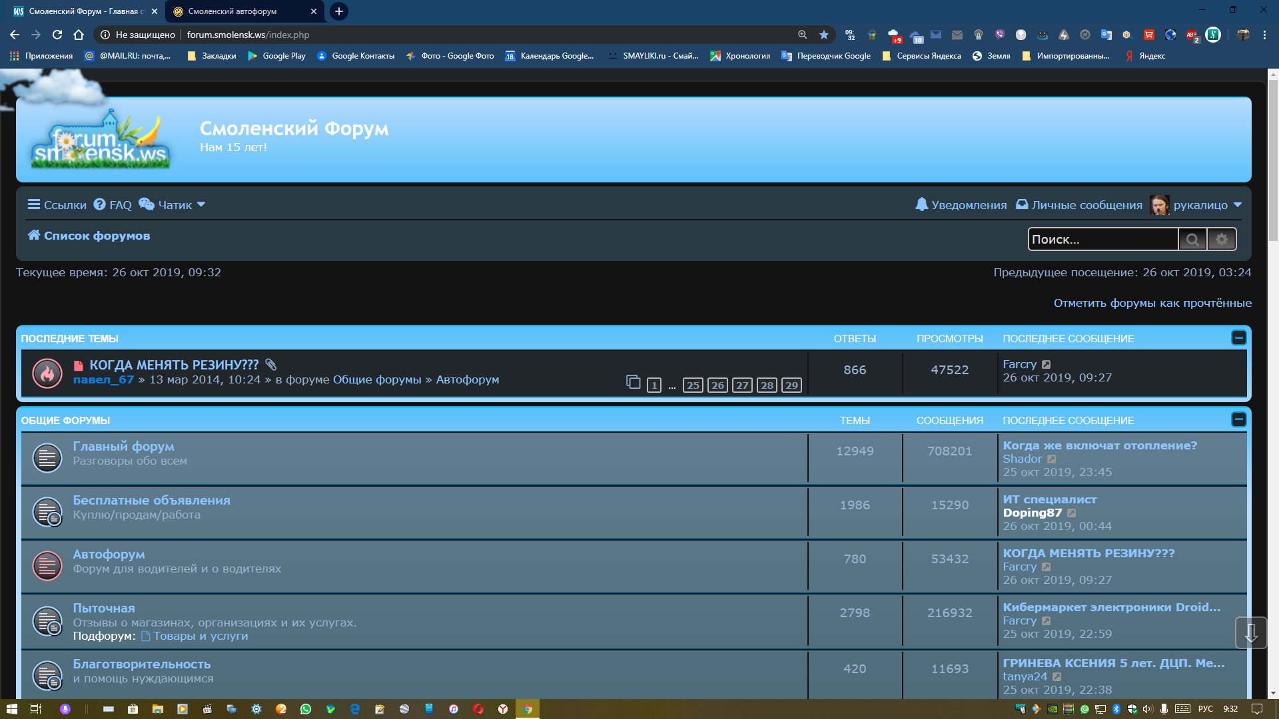Open Бесплатные объявления forum
The height and width of the screenshot is (719, 1279).
click(x=151, y=501)
